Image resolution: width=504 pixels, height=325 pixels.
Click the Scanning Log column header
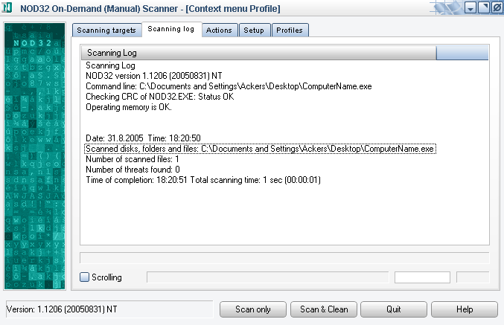click(258, 53)
